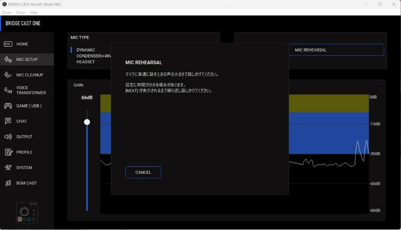Click the MIC CLEANUP sparkle-mic icon

click(8, 75)
